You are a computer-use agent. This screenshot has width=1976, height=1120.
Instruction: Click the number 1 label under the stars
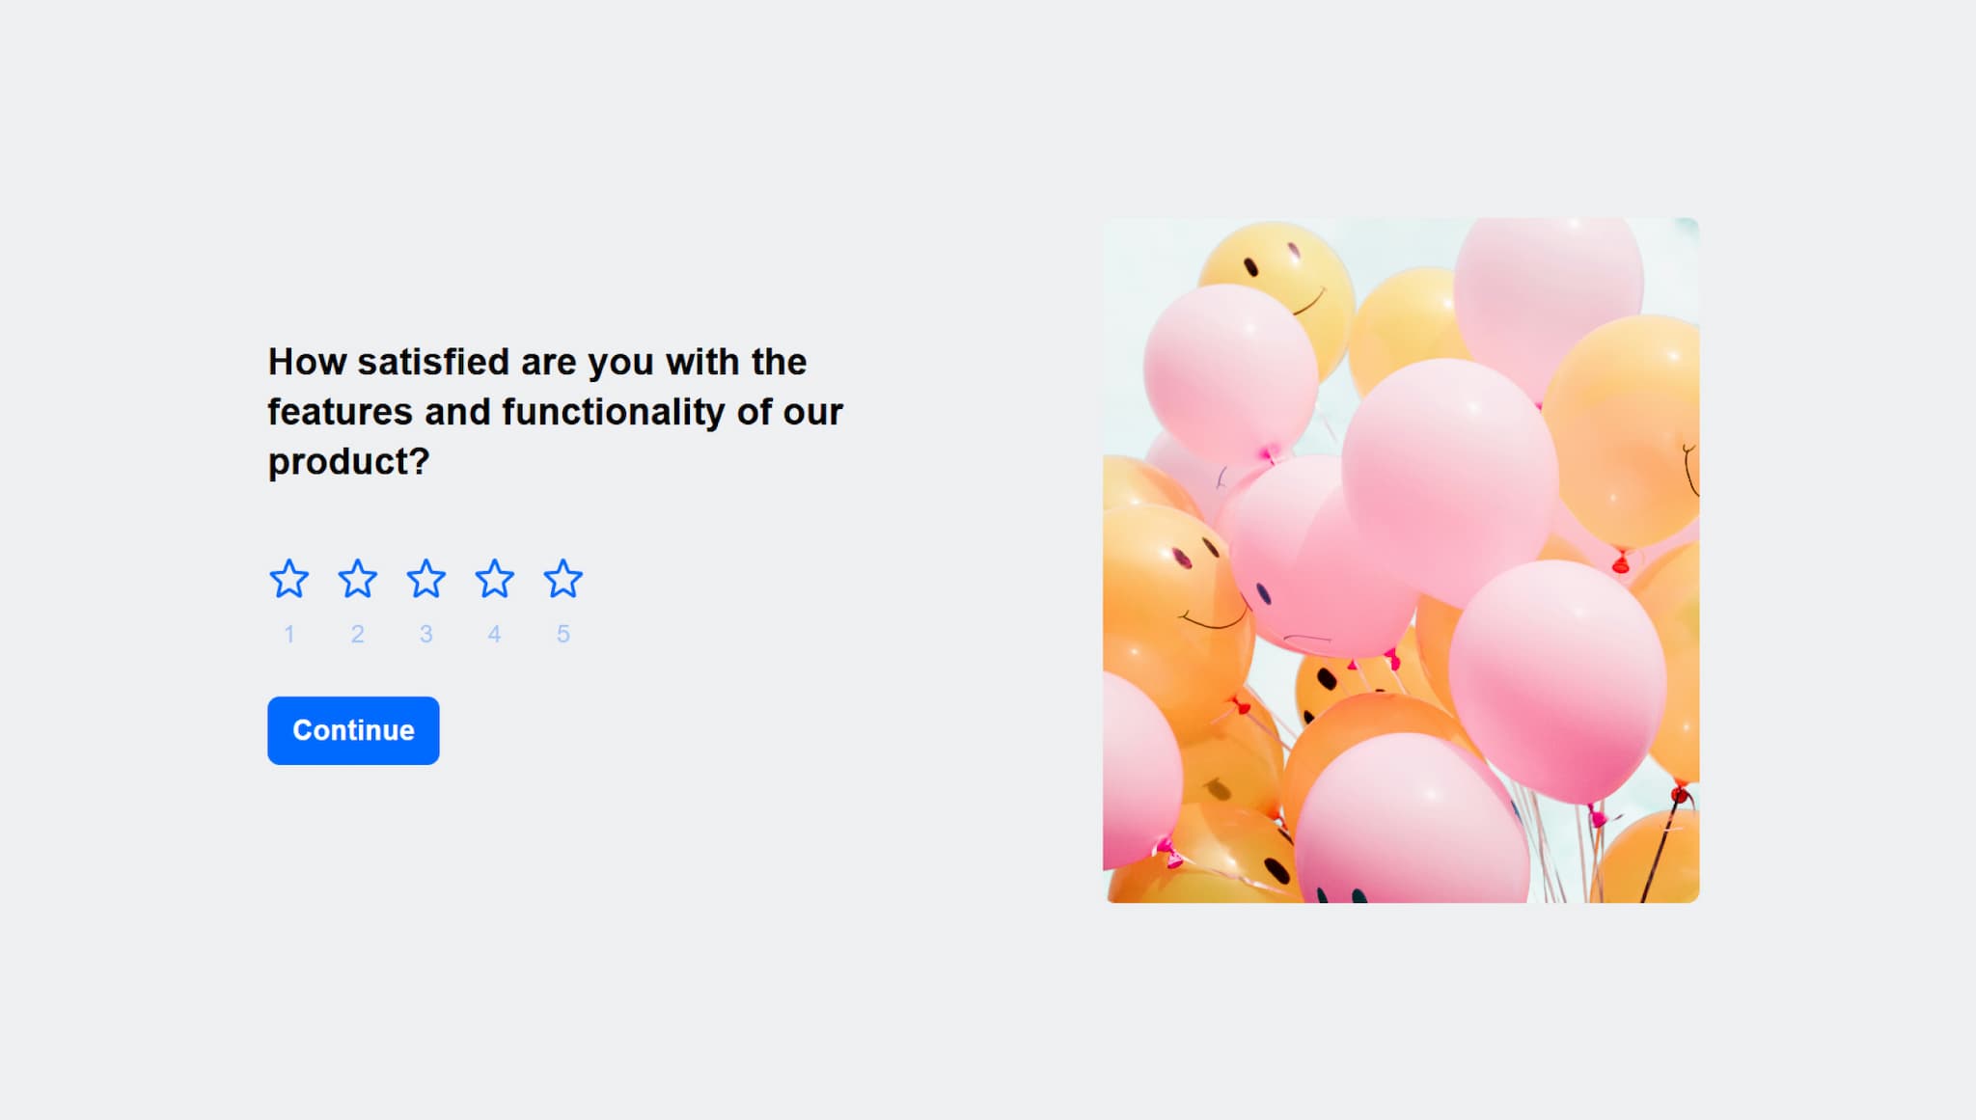tap(288, 634)
